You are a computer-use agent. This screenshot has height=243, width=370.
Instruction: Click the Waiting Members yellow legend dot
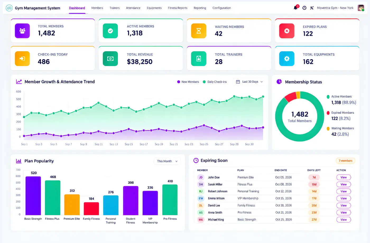pyautogui.click(x=328, y=129)
